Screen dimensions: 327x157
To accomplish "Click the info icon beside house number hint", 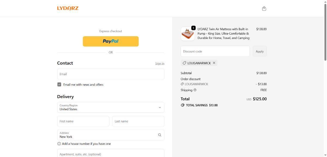I will coord(59,144).
